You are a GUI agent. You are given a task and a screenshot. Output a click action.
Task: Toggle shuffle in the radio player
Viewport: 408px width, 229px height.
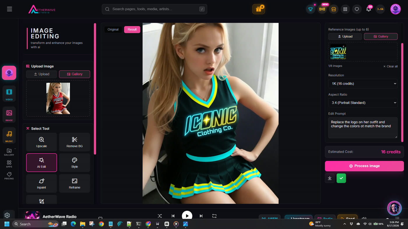(160, 216)
